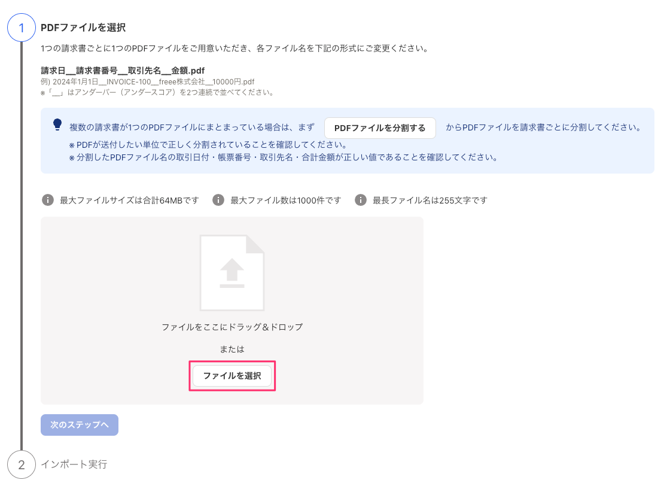
Task: Select step 1 circle indicator
Action: click(x=22, y=28)
